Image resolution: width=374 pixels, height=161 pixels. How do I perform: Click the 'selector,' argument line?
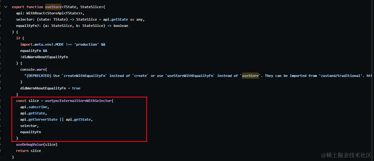click(x=30, y=126)
